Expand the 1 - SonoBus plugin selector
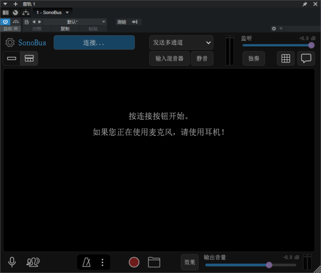This screenshot has height=273, width=321. point(53,12)
